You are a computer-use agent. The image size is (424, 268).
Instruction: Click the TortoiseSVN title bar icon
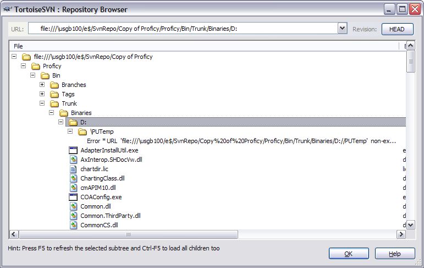[x=8, y=9]
